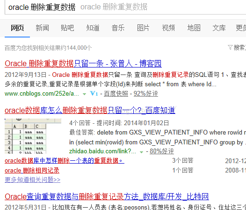Open the 贴吧 tab

point(67,28)
